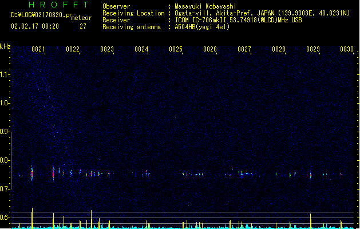Click antenna value A504HB(yagi 4el)
This screenshot has width=360, height=229.
point(202,27)
